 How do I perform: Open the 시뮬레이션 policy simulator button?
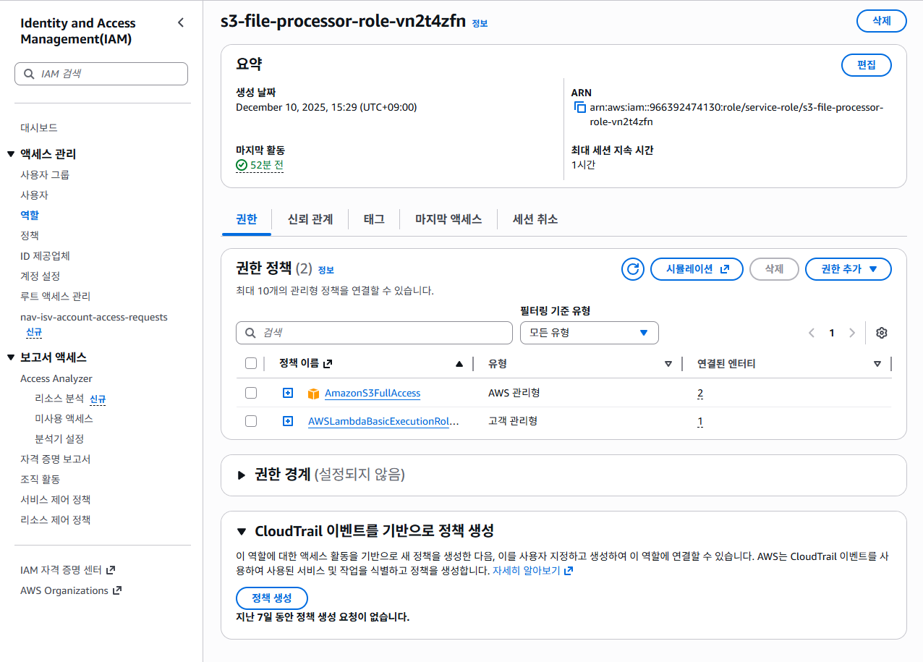click(697, 269)
